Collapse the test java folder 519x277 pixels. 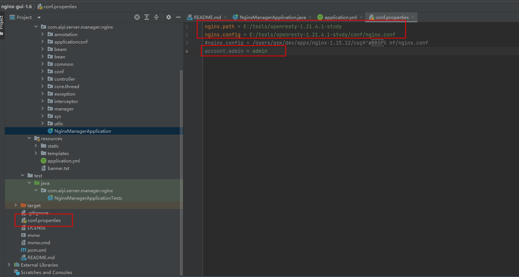pos(29,183)
